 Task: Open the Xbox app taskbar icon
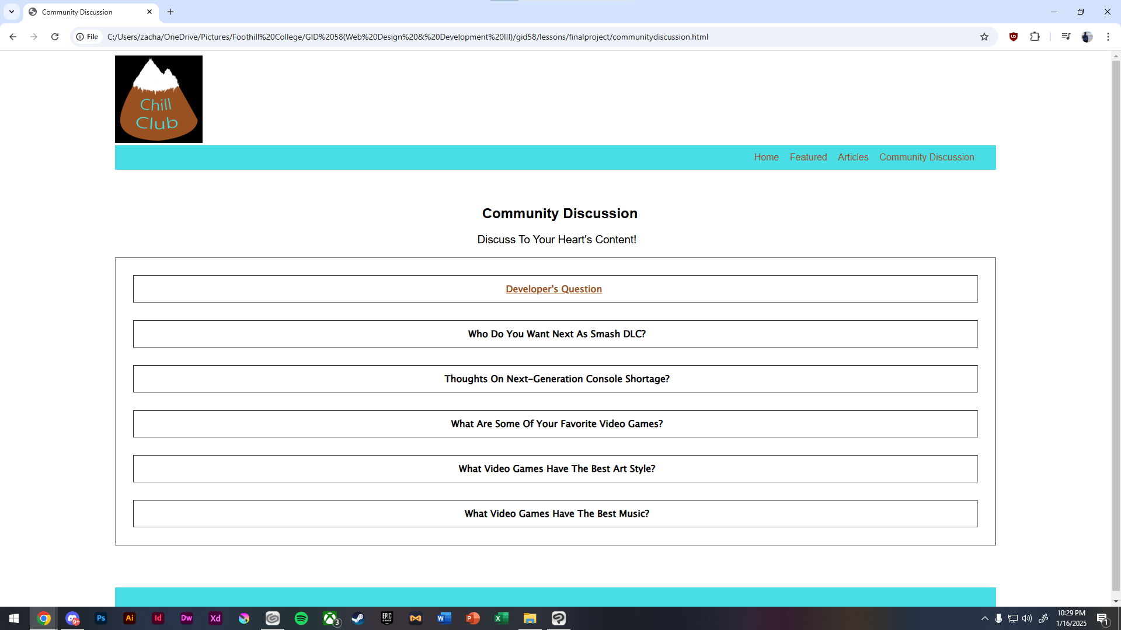pyautogui.click(x=330, y=618)
